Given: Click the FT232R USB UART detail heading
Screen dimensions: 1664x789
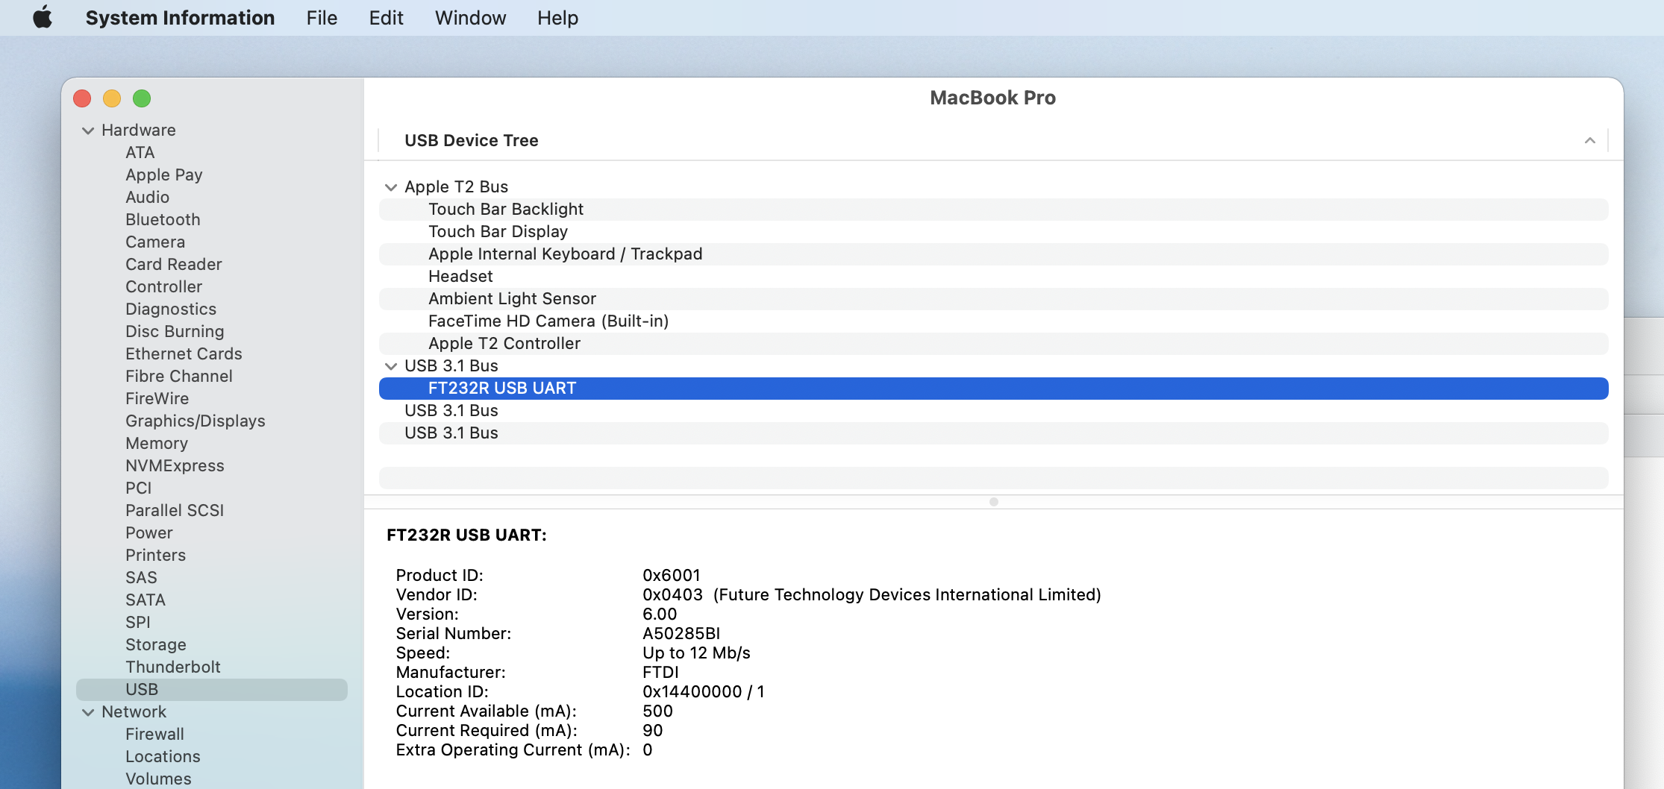Looking at the screenshot, I should tap(466, 535).
